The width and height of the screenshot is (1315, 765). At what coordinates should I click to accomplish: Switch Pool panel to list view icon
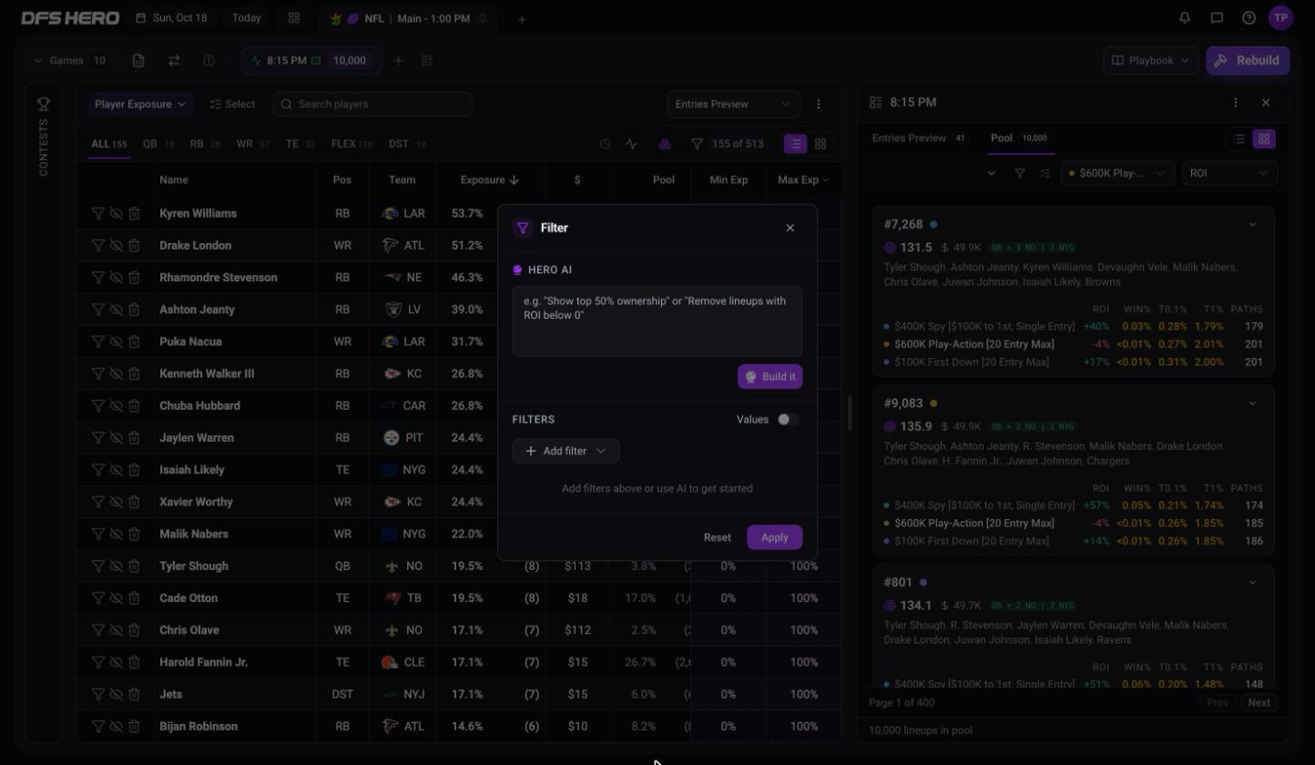1239,139
